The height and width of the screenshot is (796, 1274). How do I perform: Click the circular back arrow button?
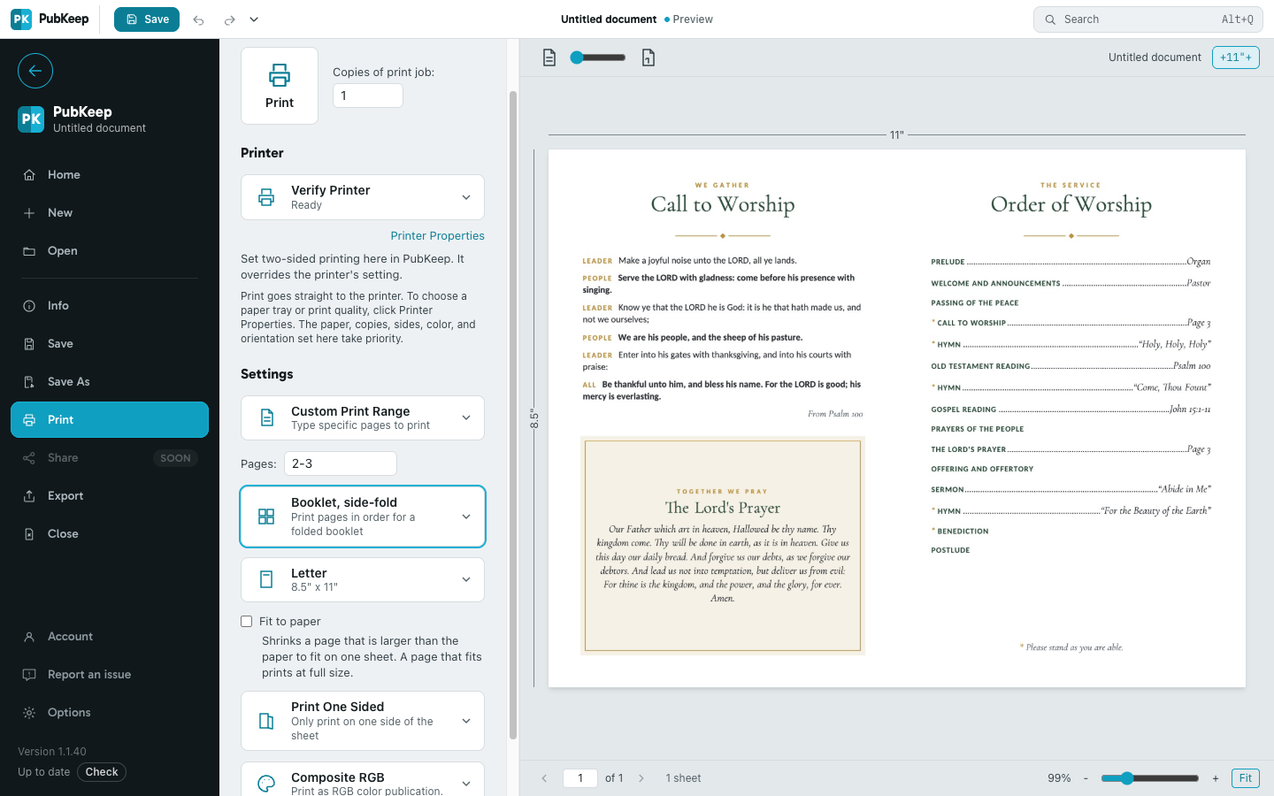[35, 71]
